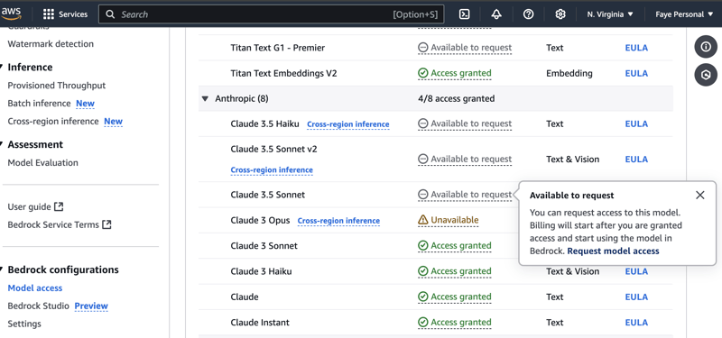Close the Available to request popover
This screenshot has height=338, width=722.
coord(700,195)
